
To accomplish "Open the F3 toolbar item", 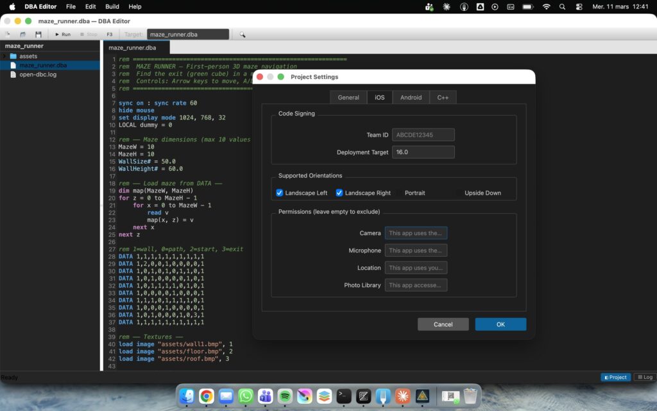I will tap(109, 35).
